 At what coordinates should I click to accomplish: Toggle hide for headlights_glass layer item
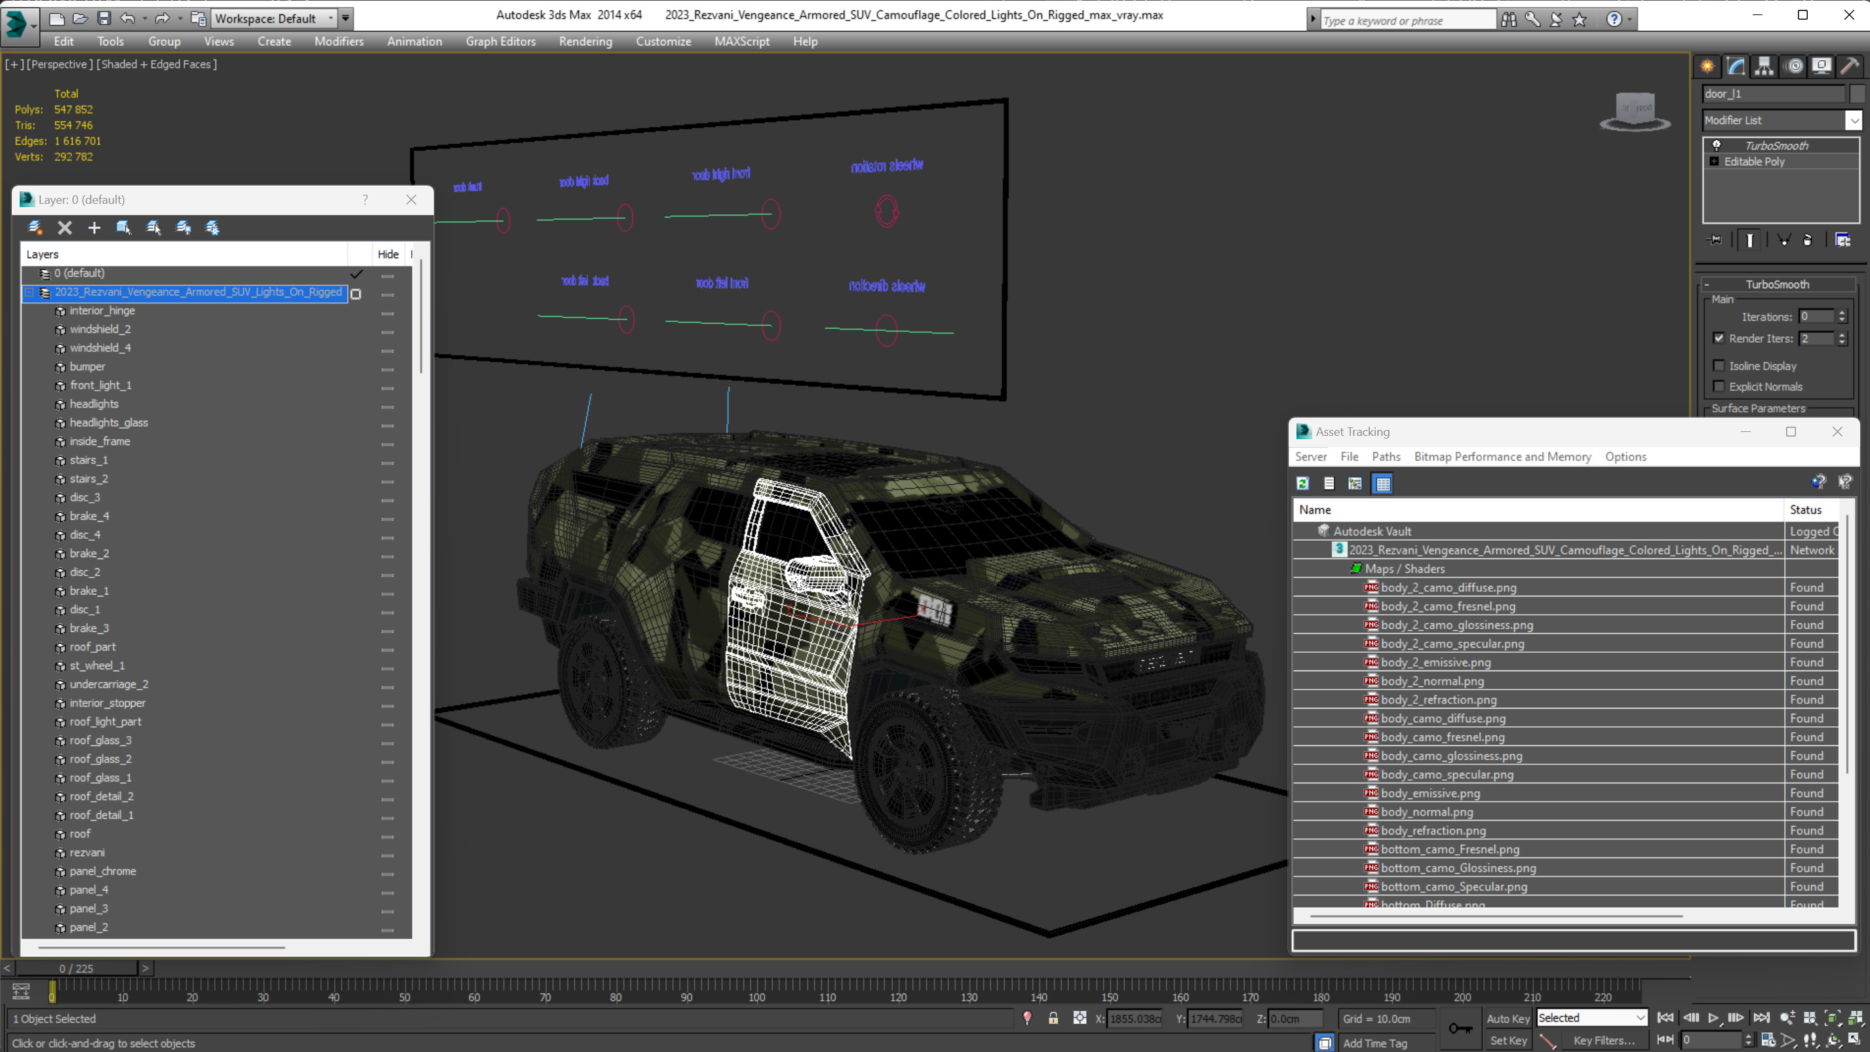point(387,425)
